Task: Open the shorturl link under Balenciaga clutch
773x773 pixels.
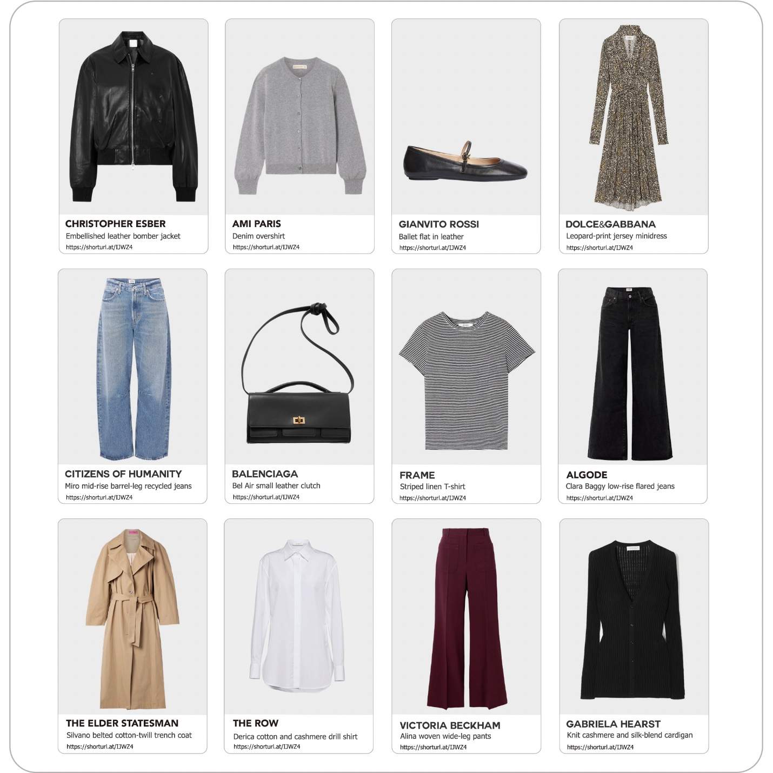Action: coord(266,497)
